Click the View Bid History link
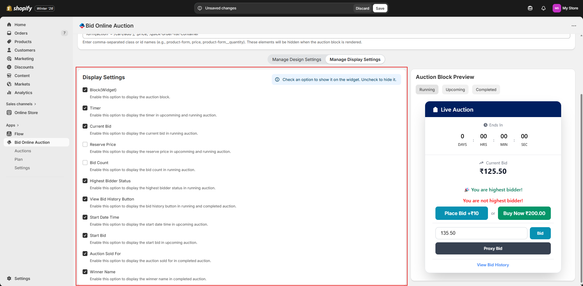Screen dimensions: 583x286 [493, 265]
